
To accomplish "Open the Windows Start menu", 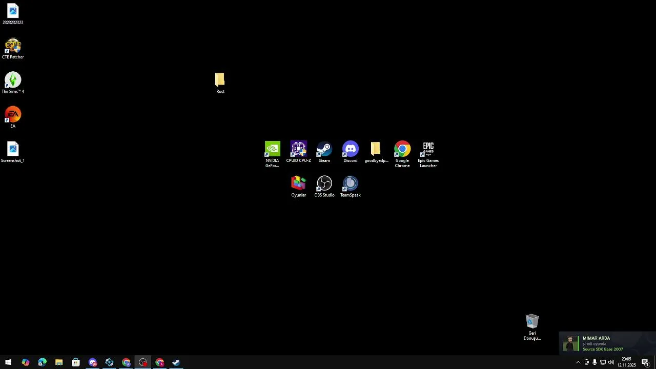I will click(x=8, y=362).
